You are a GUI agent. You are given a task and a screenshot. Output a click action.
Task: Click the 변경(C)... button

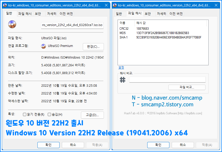coord(93,47)
